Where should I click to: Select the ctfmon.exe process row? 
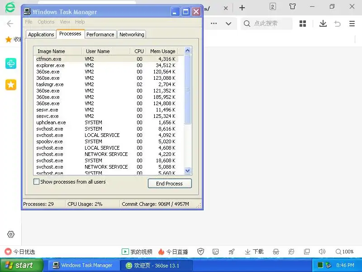[106, 59]
